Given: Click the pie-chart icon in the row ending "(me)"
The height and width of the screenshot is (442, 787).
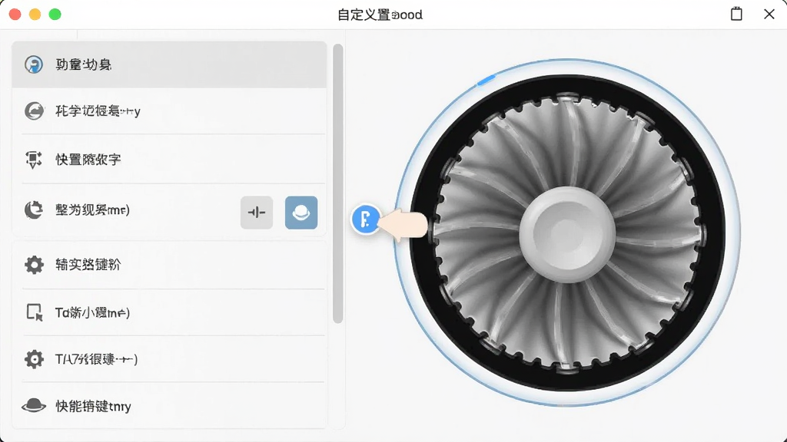Looking at the screenshot, I should (x=34, y=210).
